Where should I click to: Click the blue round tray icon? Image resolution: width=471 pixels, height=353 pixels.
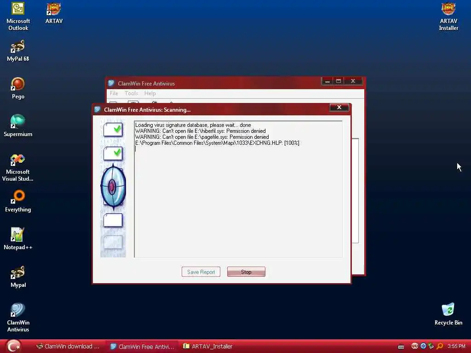[x=423, y=346]
